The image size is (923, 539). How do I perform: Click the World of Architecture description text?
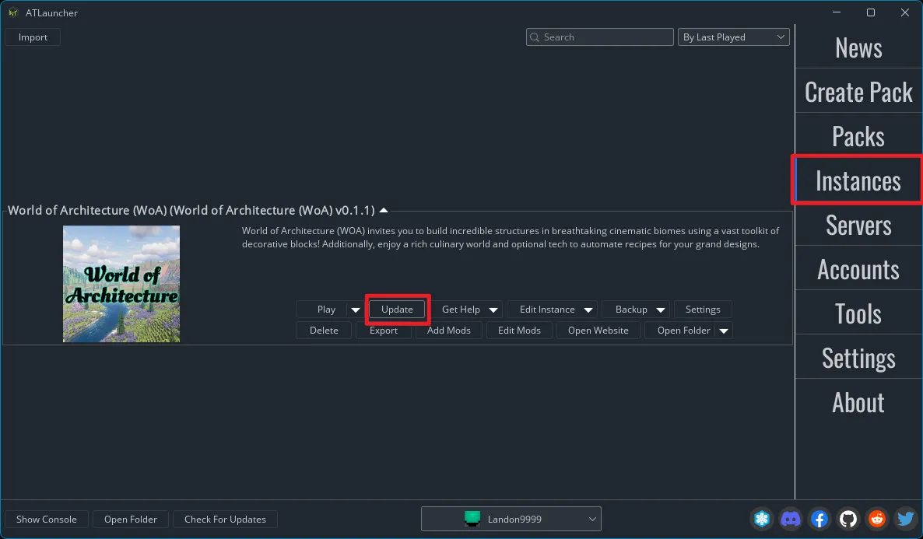pyautogui.click(x=511, y=237)
